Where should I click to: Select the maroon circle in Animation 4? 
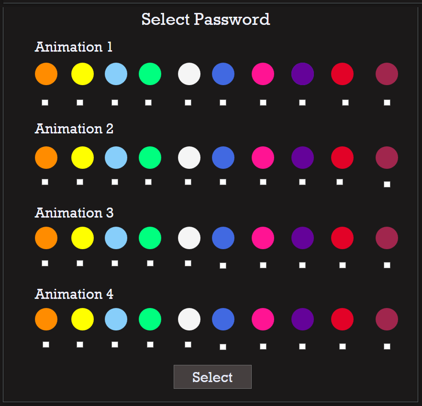[387, 319]
